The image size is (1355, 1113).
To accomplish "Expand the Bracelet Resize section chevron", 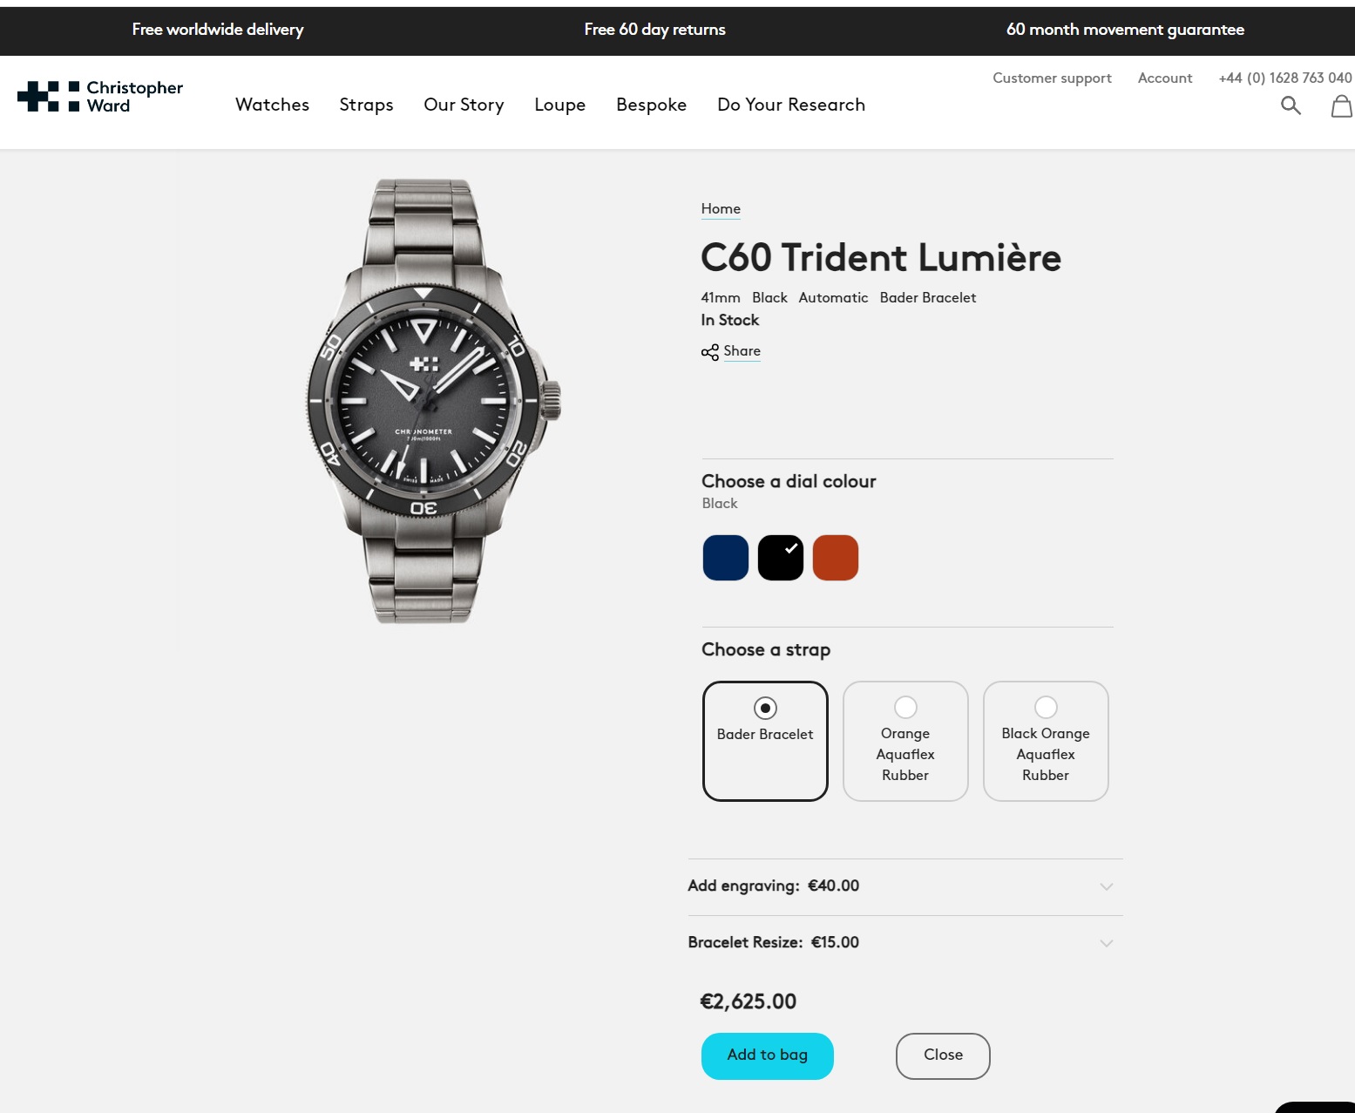I will (x=1107, y=943).
